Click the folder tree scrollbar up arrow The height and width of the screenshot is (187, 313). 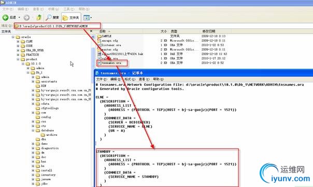93,37
